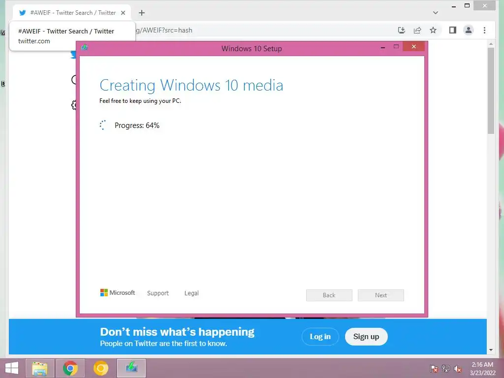Viewport: 504px width, 378px height.
Task: Open a new Chrome tab
Action: [x=141, y=13]
